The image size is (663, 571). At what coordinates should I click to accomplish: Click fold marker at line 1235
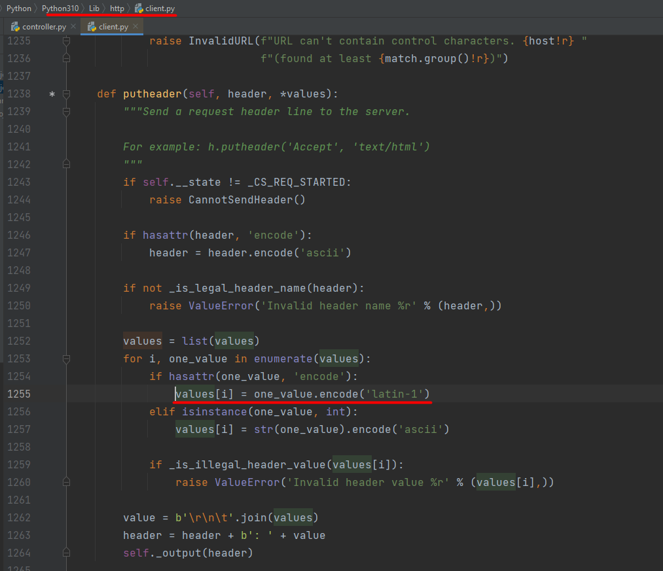tap(66, 41)
